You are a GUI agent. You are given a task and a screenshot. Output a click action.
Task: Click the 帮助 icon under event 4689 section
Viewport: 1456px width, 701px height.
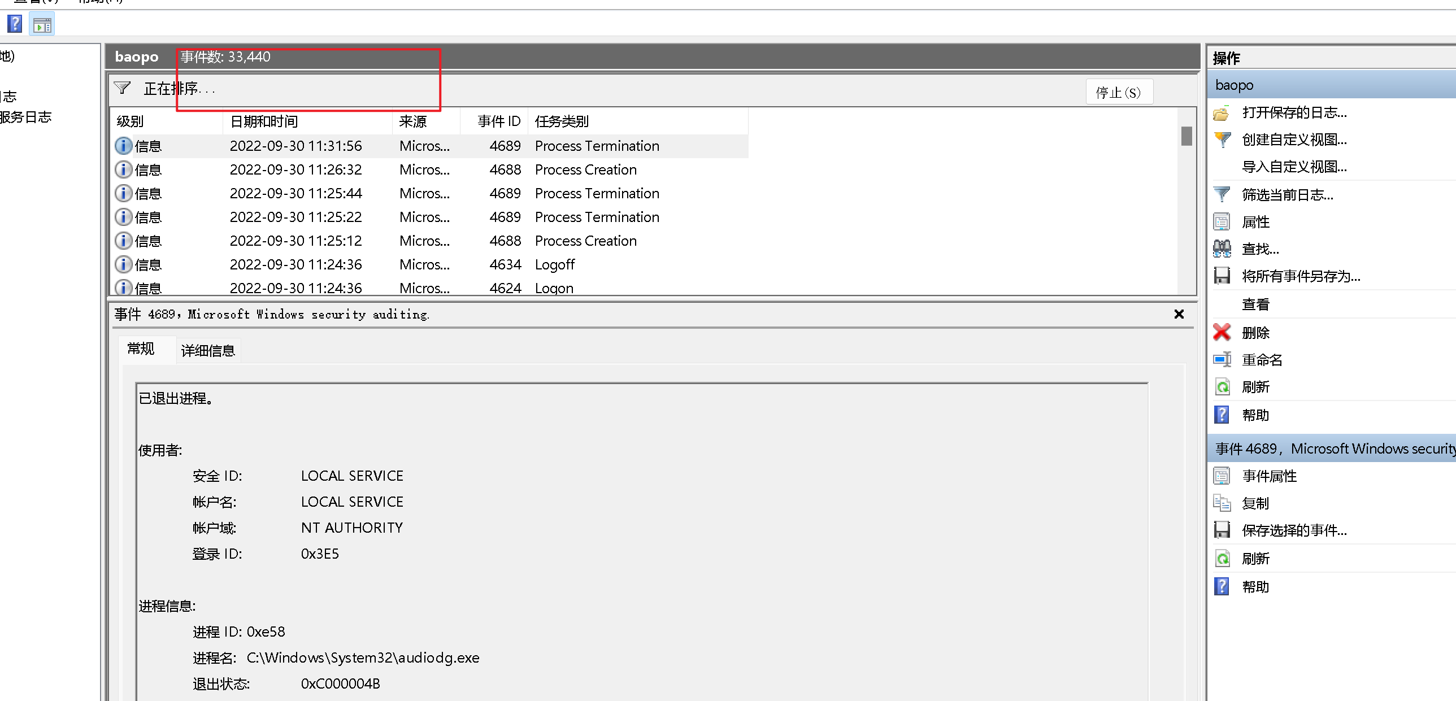(x=1222, y=587)
